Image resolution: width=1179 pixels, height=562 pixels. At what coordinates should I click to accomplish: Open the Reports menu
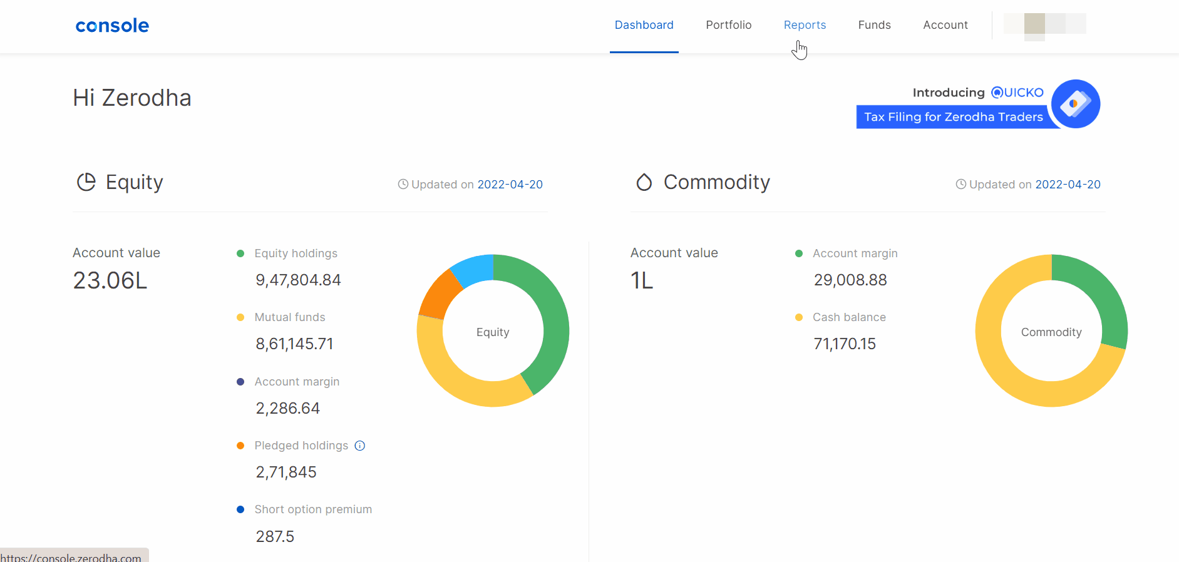[805, 25]
